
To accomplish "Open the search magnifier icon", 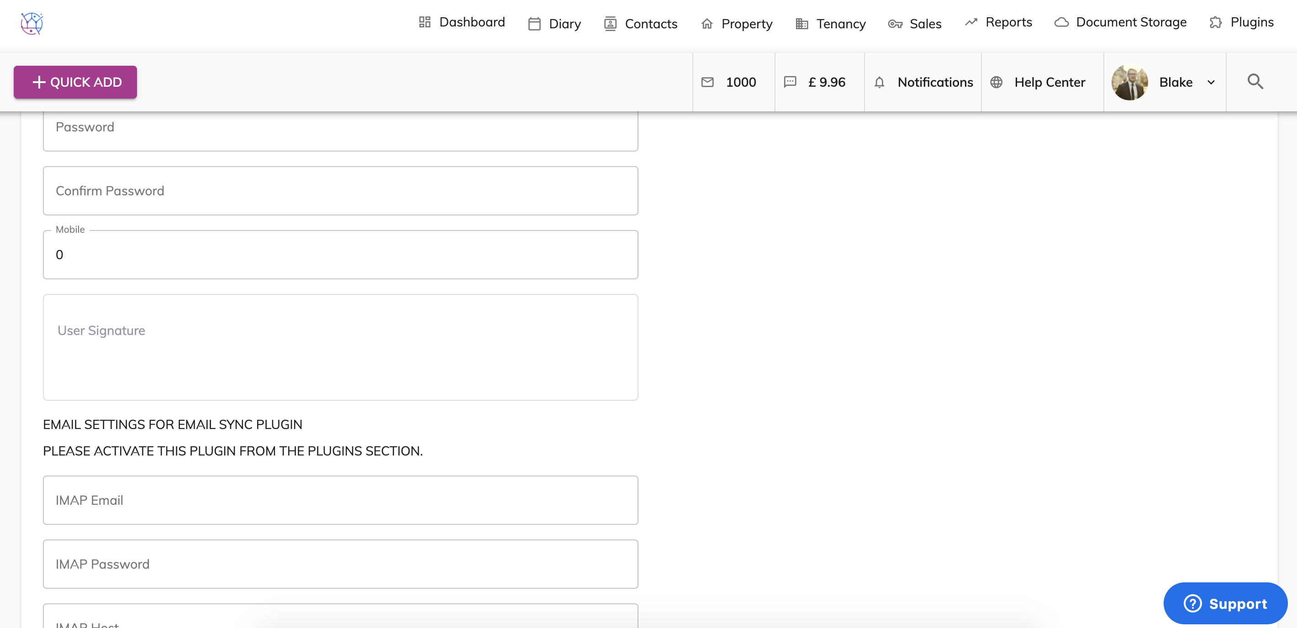I will pos(1255,82).
